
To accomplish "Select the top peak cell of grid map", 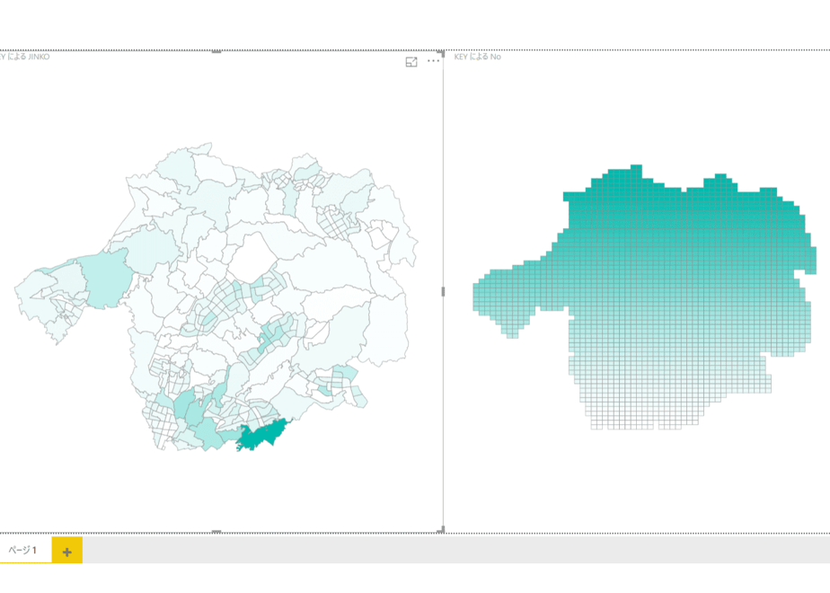I will [x=636, y=168].
